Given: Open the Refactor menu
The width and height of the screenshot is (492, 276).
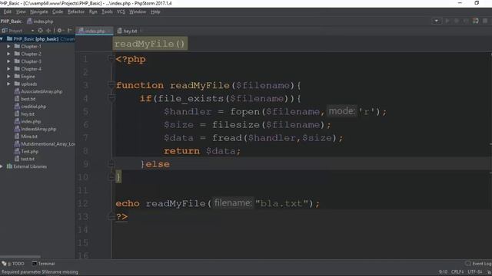Looking at the screenshot, I should click(76, 11).
